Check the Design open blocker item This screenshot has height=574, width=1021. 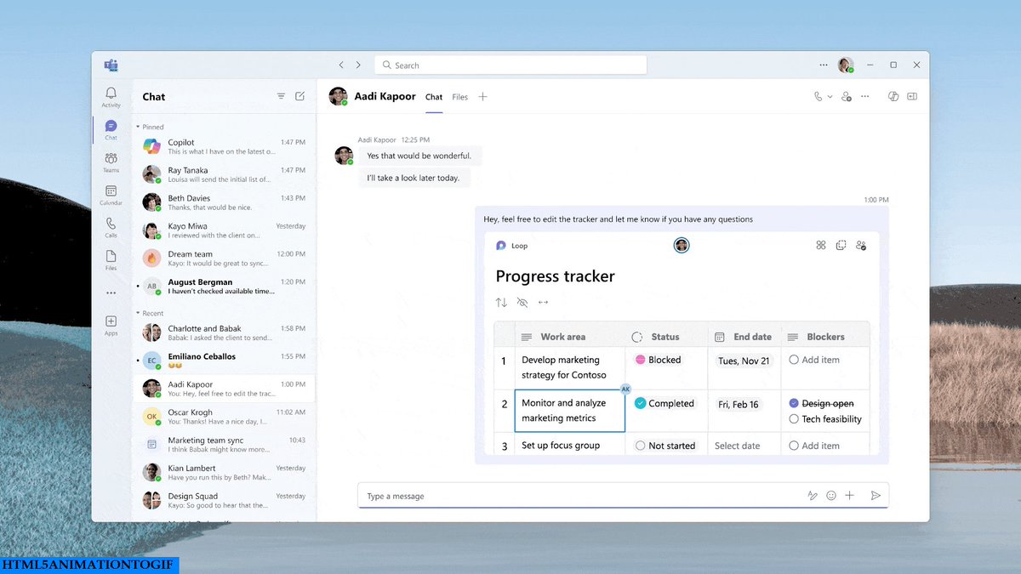coord(794,403)
